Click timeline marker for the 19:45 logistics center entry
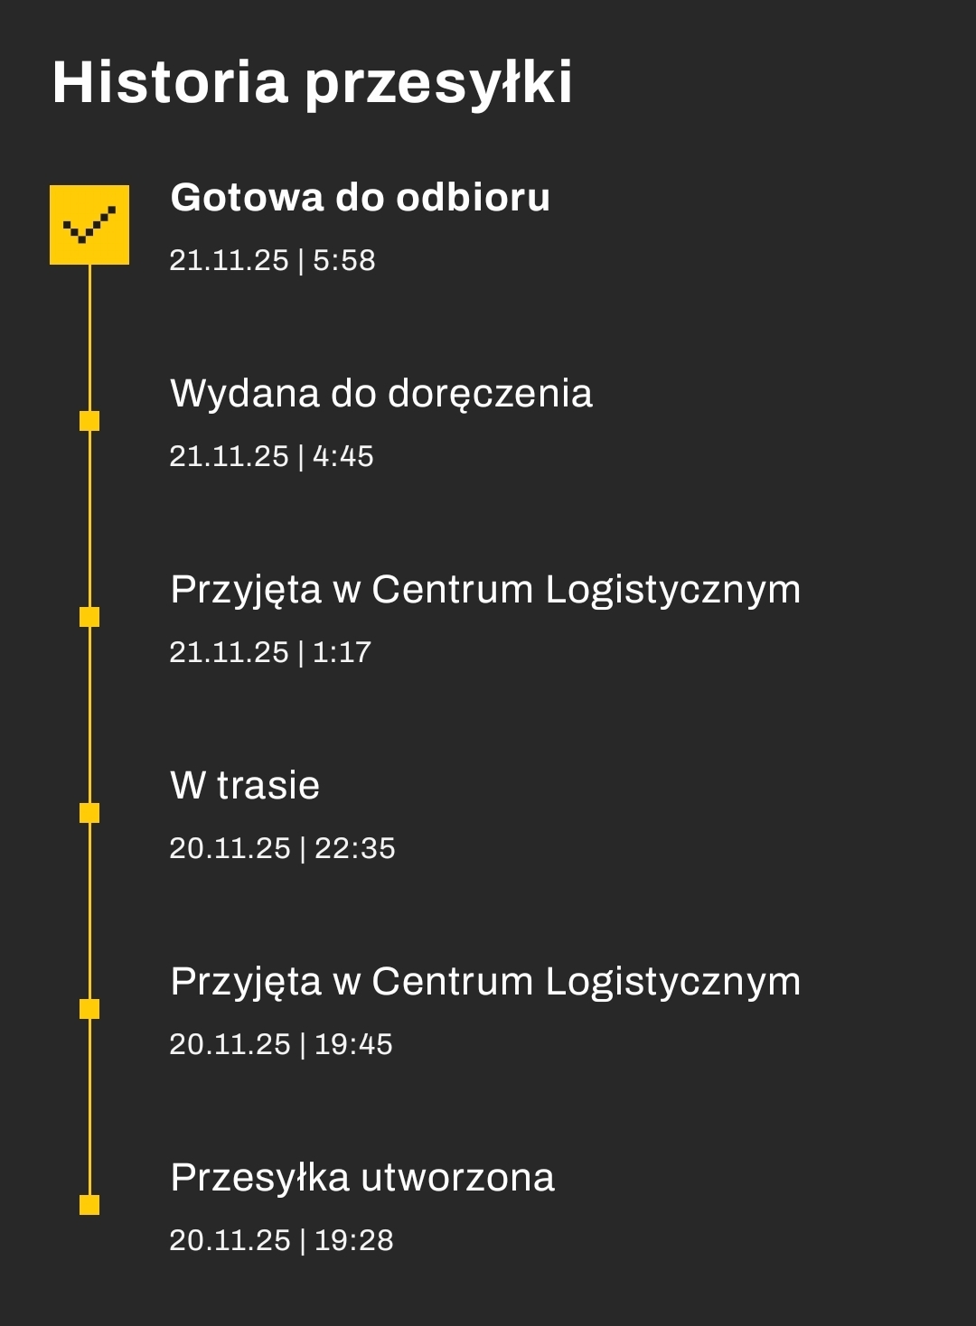Image resolution: width=976 pixels, height=1326 pixels. [89, 1009]
